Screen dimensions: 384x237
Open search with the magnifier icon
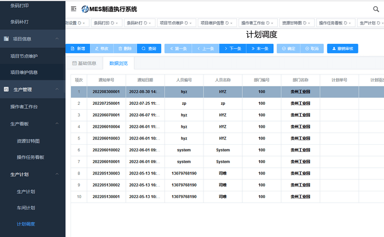pyautogui.click(x=376, y=9)
